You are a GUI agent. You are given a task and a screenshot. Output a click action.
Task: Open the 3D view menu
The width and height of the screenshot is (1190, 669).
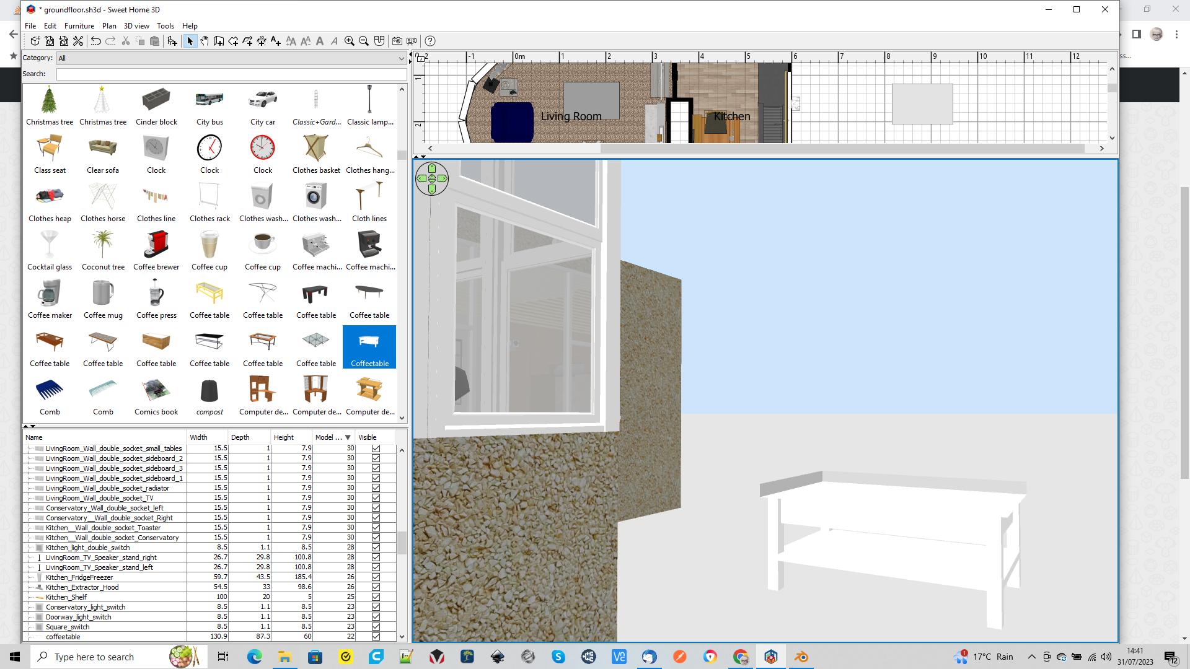(x=136, y=26)
